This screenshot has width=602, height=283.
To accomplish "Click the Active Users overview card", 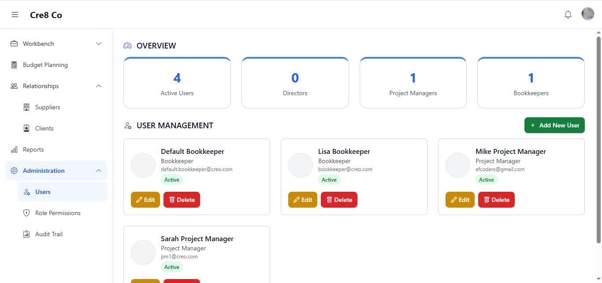I will point(177,83).
